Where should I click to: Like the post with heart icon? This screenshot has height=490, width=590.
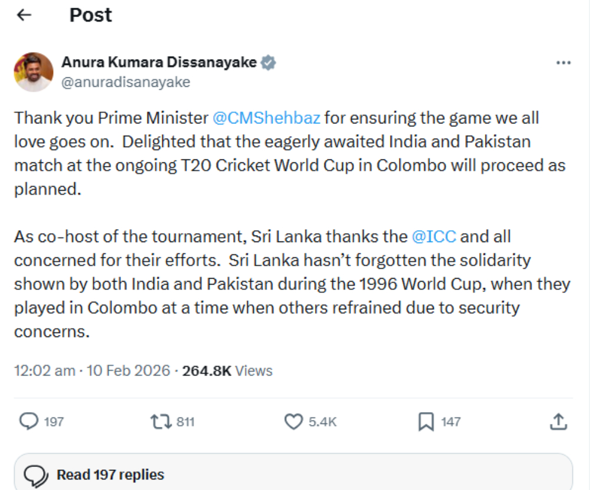point(293,422)
